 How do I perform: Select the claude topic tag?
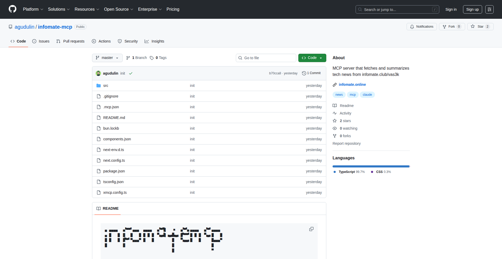(x=367, y=95)
